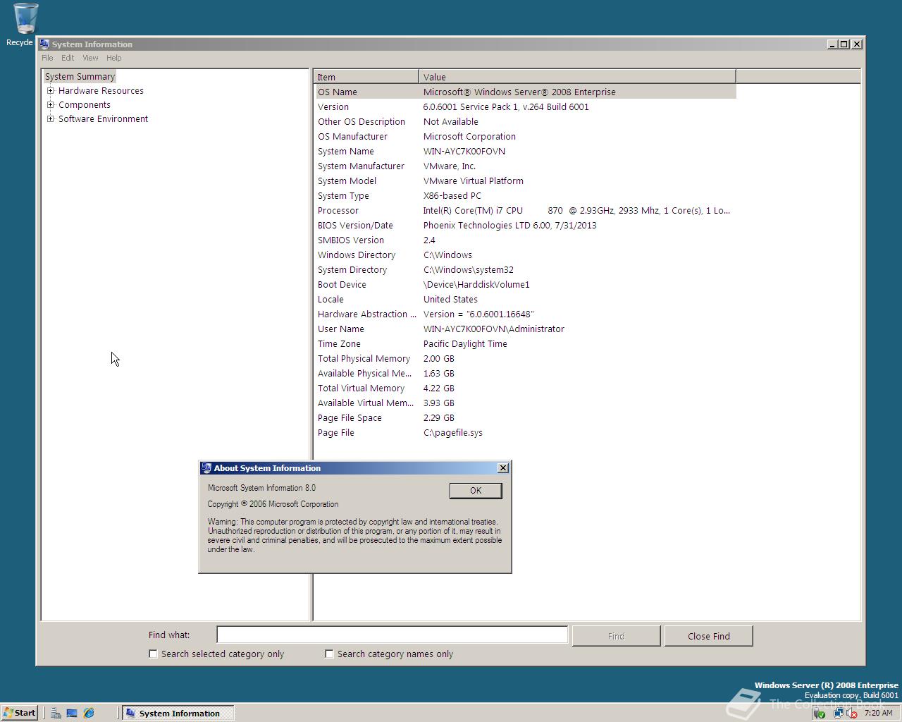Expand the Hardware Resources tree node

(51, 90)
